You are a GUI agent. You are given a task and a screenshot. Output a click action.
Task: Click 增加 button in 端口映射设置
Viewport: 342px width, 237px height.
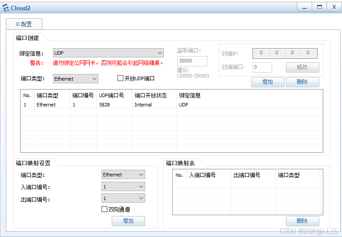pyautogui.click(x=128, y=221)
